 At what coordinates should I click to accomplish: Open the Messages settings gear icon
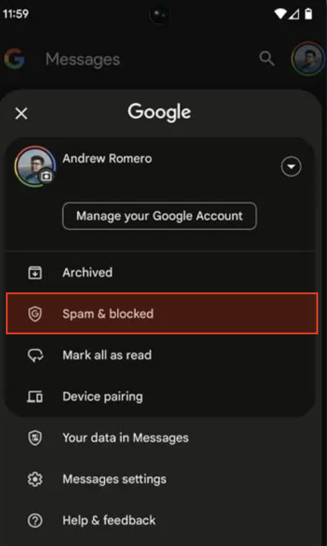[35, 479]
